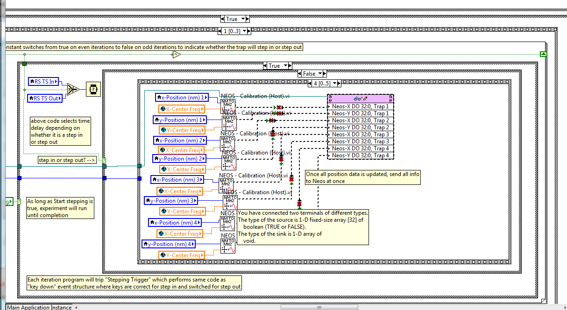
Task: Click the Not function on the top wire
Action: tap(176, 55)
